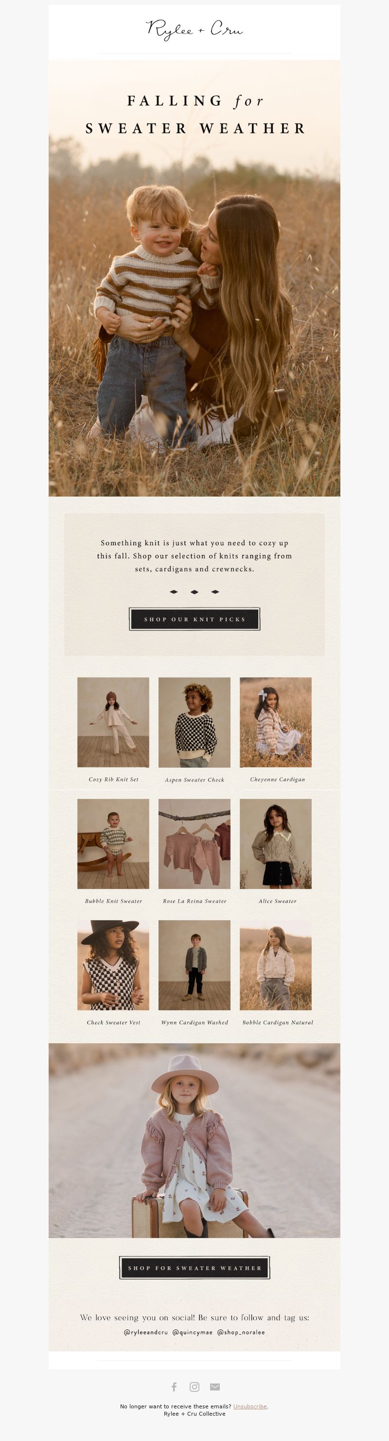Click the Rylee + Cru logo

194,29
